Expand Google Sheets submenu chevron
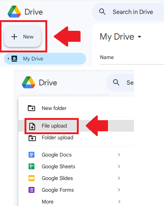Screen dimensions: 164x206 [119, 166]
